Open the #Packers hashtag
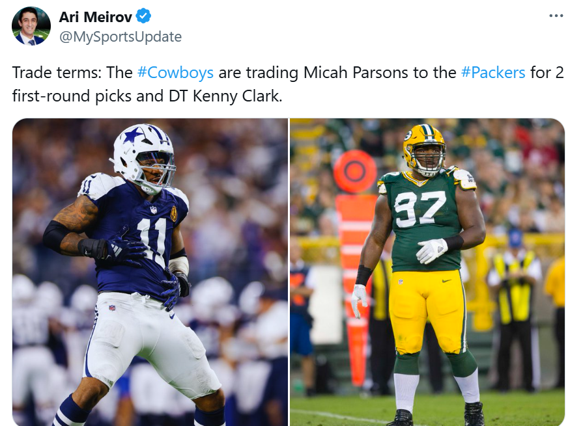Viewport: 568px width, 426px height. [x=493, y=72]
